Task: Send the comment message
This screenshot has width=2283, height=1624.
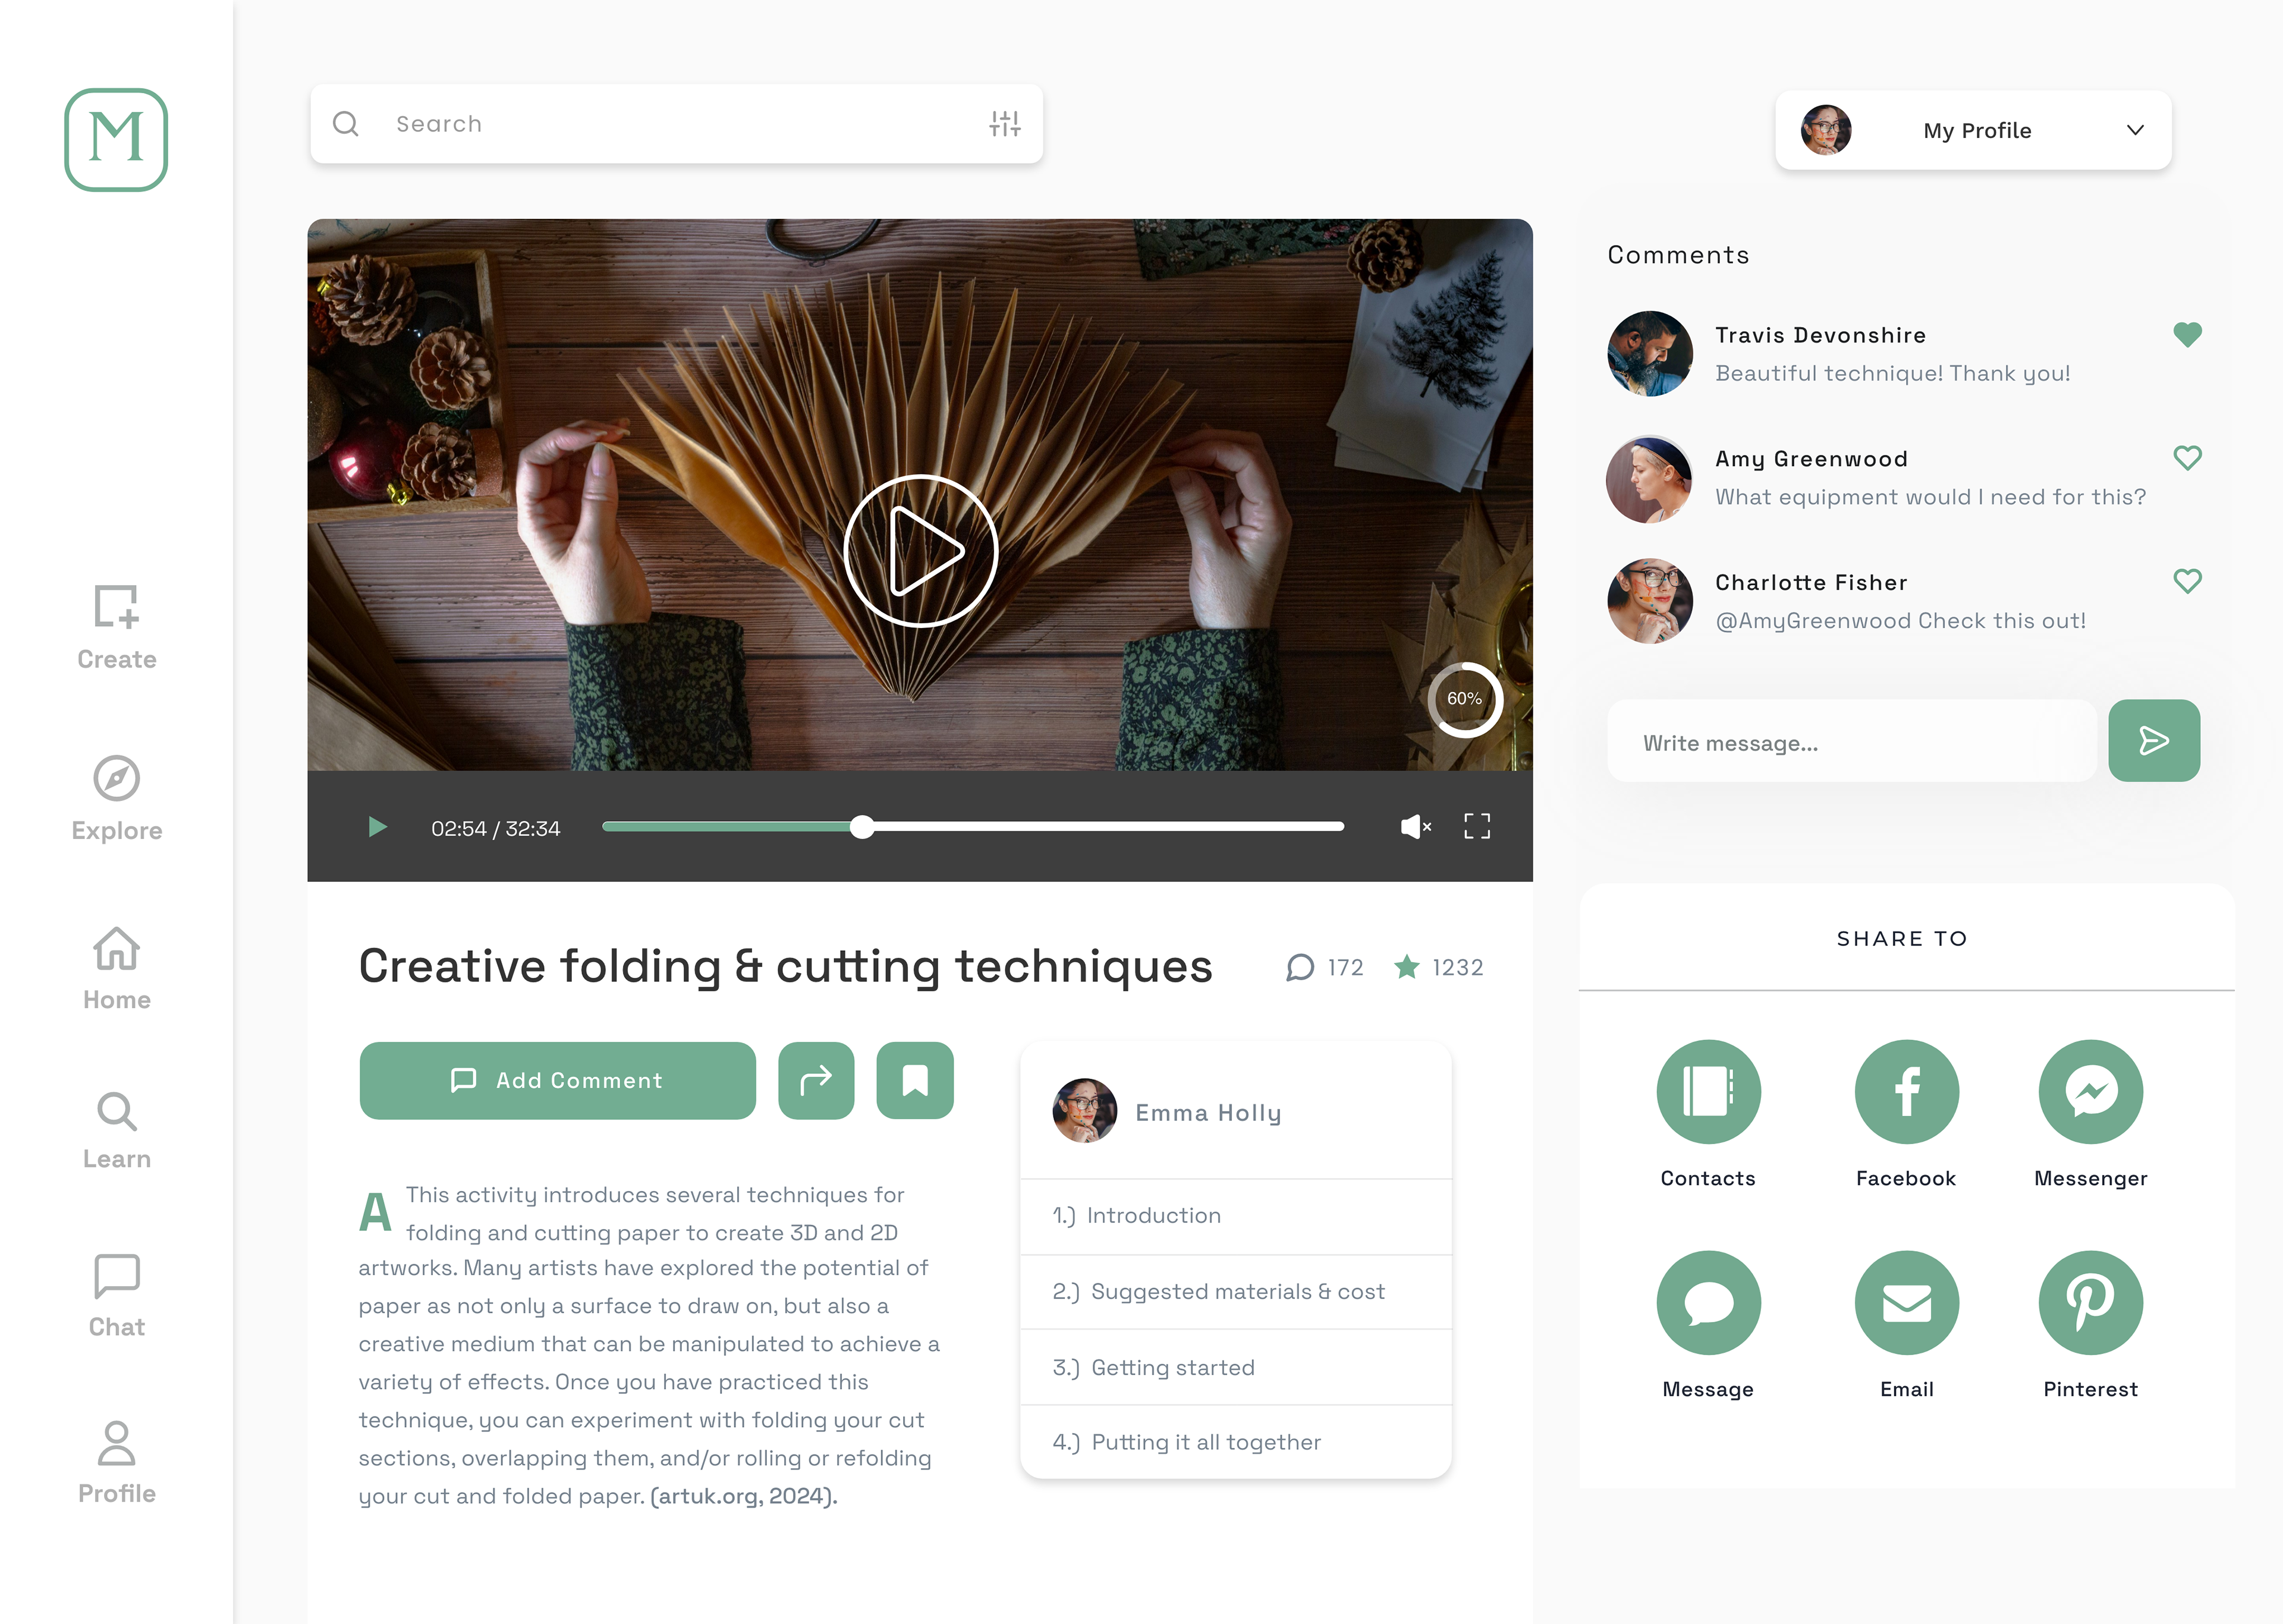Action: click(x=2153, y=741)
